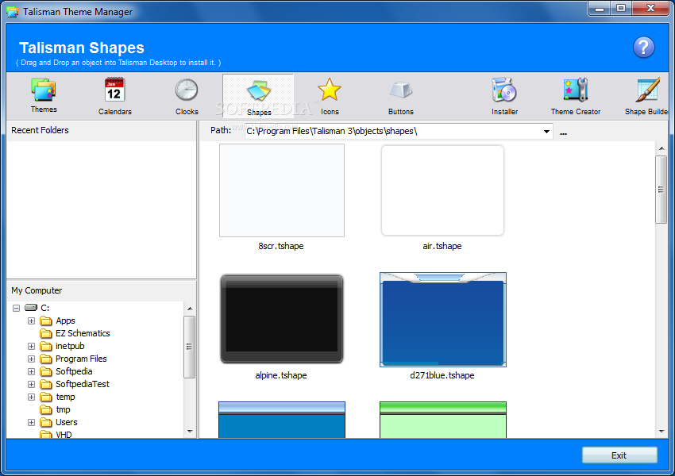Expand the Softpedia folder node
Image resolution: width=675 pixels, height=476 pixels.
31,371
